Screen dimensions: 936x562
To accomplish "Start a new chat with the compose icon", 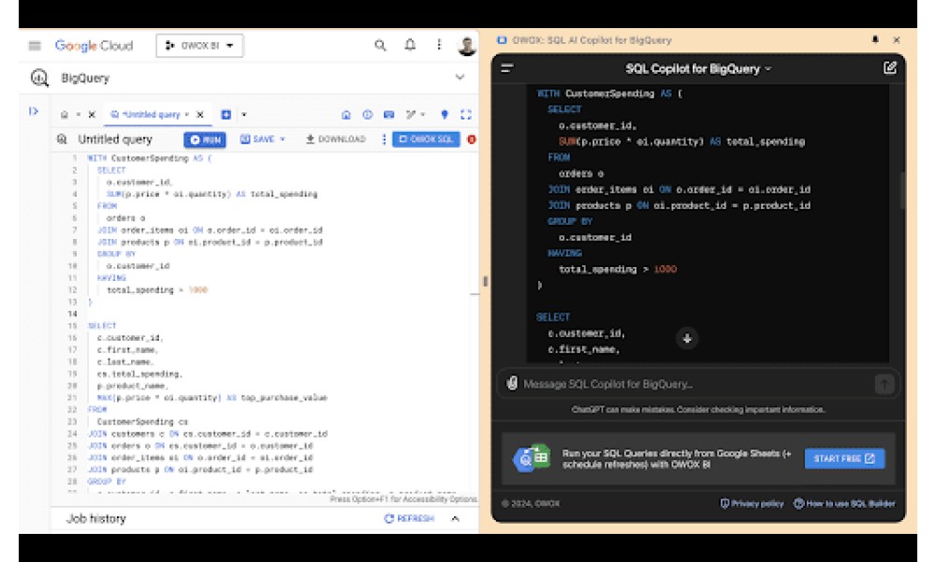I will pos(889,67).
